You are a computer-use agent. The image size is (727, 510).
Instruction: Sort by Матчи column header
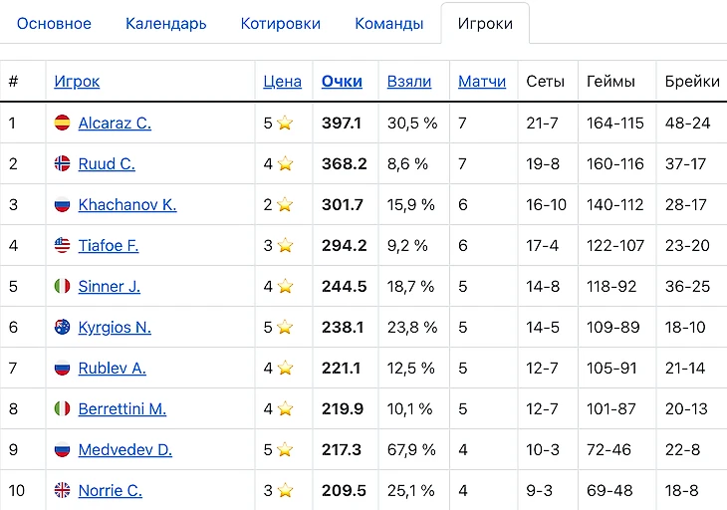click(x=482, y=82)
